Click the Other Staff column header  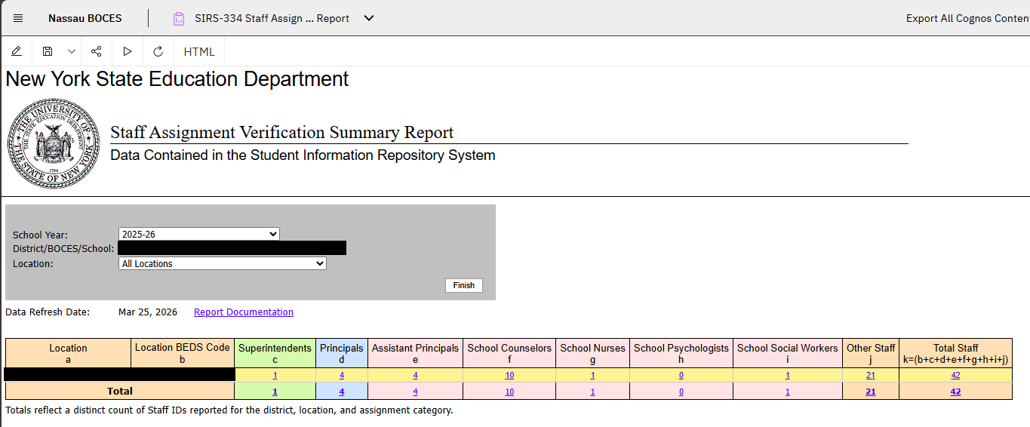tap(871, 353)
